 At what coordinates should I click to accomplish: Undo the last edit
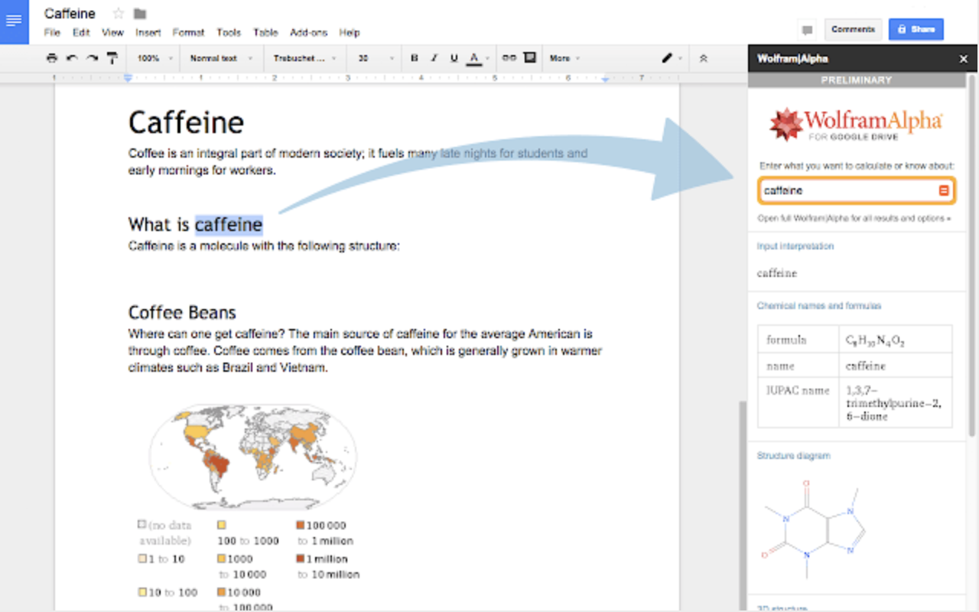(72, 58)
